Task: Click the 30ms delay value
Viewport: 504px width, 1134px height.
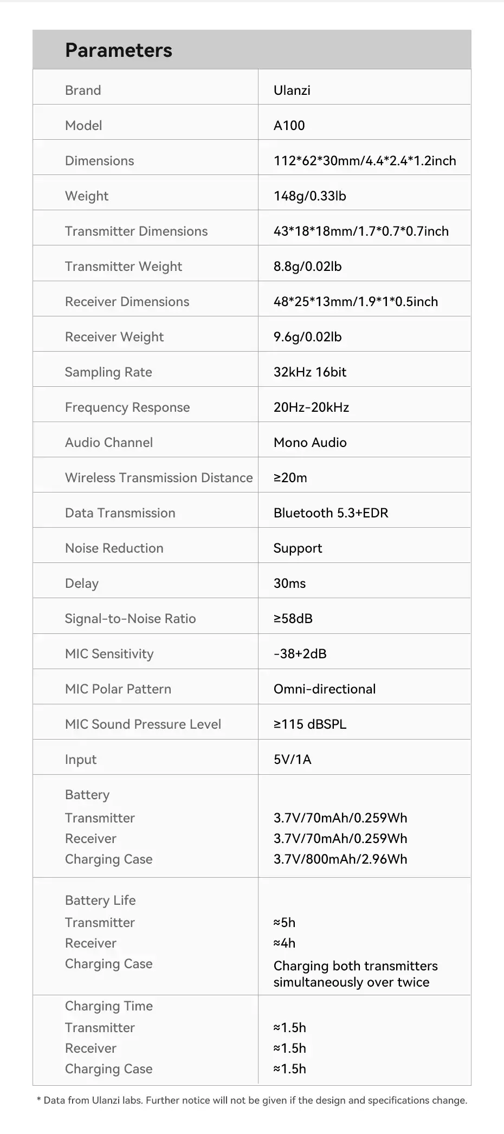Action: [289, 584]
